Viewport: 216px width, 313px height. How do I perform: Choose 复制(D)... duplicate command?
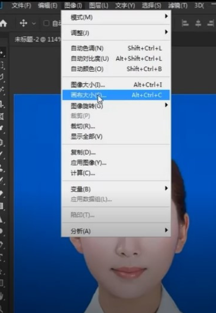coord(116,153)
